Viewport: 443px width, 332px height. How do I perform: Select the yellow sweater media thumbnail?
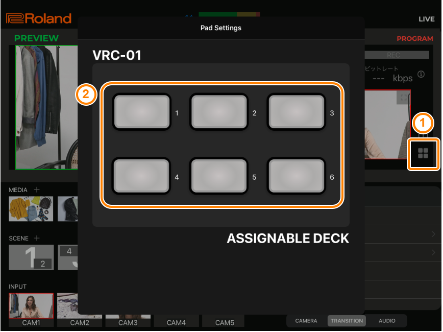(x=31, y=209)
